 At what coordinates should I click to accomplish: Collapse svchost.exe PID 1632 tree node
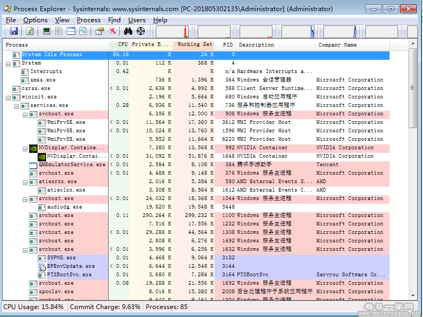[25, 250]
